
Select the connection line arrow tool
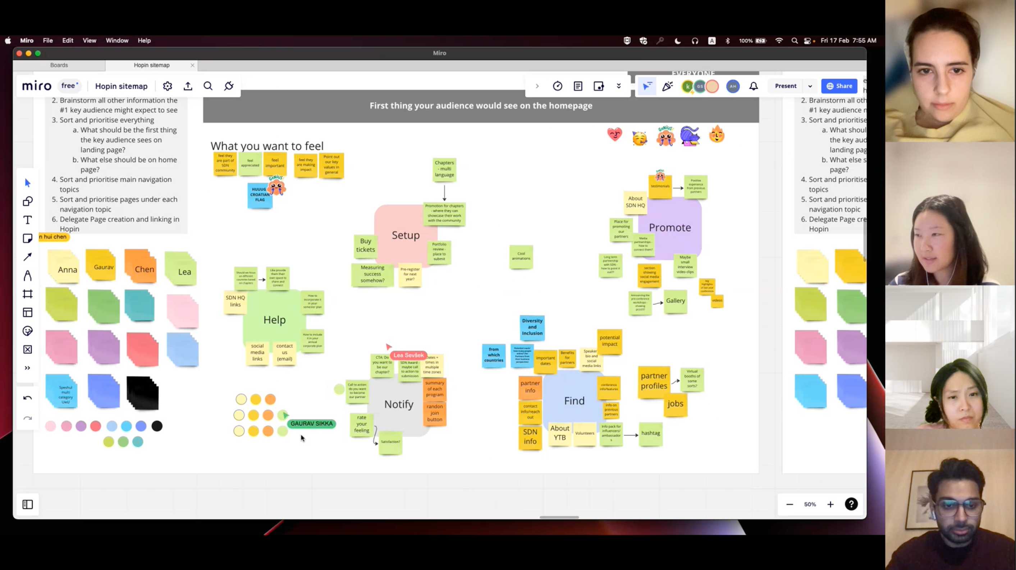click(x=27, y=257)
